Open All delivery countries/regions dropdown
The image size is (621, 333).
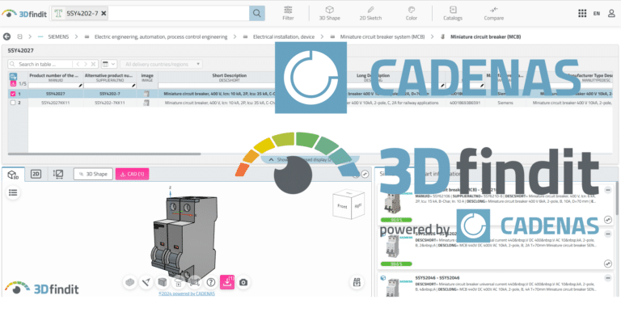162,64
